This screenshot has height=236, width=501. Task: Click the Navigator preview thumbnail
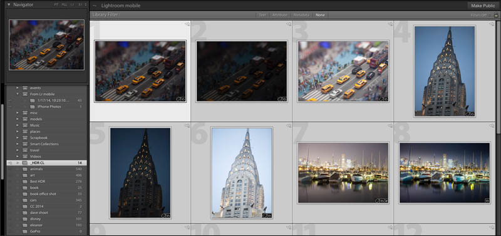pyautogui.click(x=46, y=44)
